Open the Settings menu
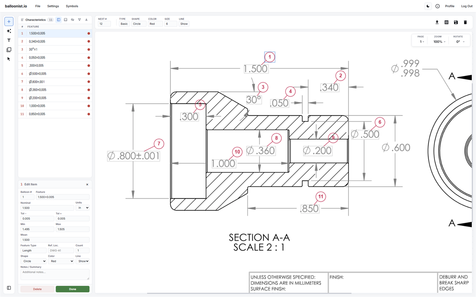The image size is (476, 297). 53,6
